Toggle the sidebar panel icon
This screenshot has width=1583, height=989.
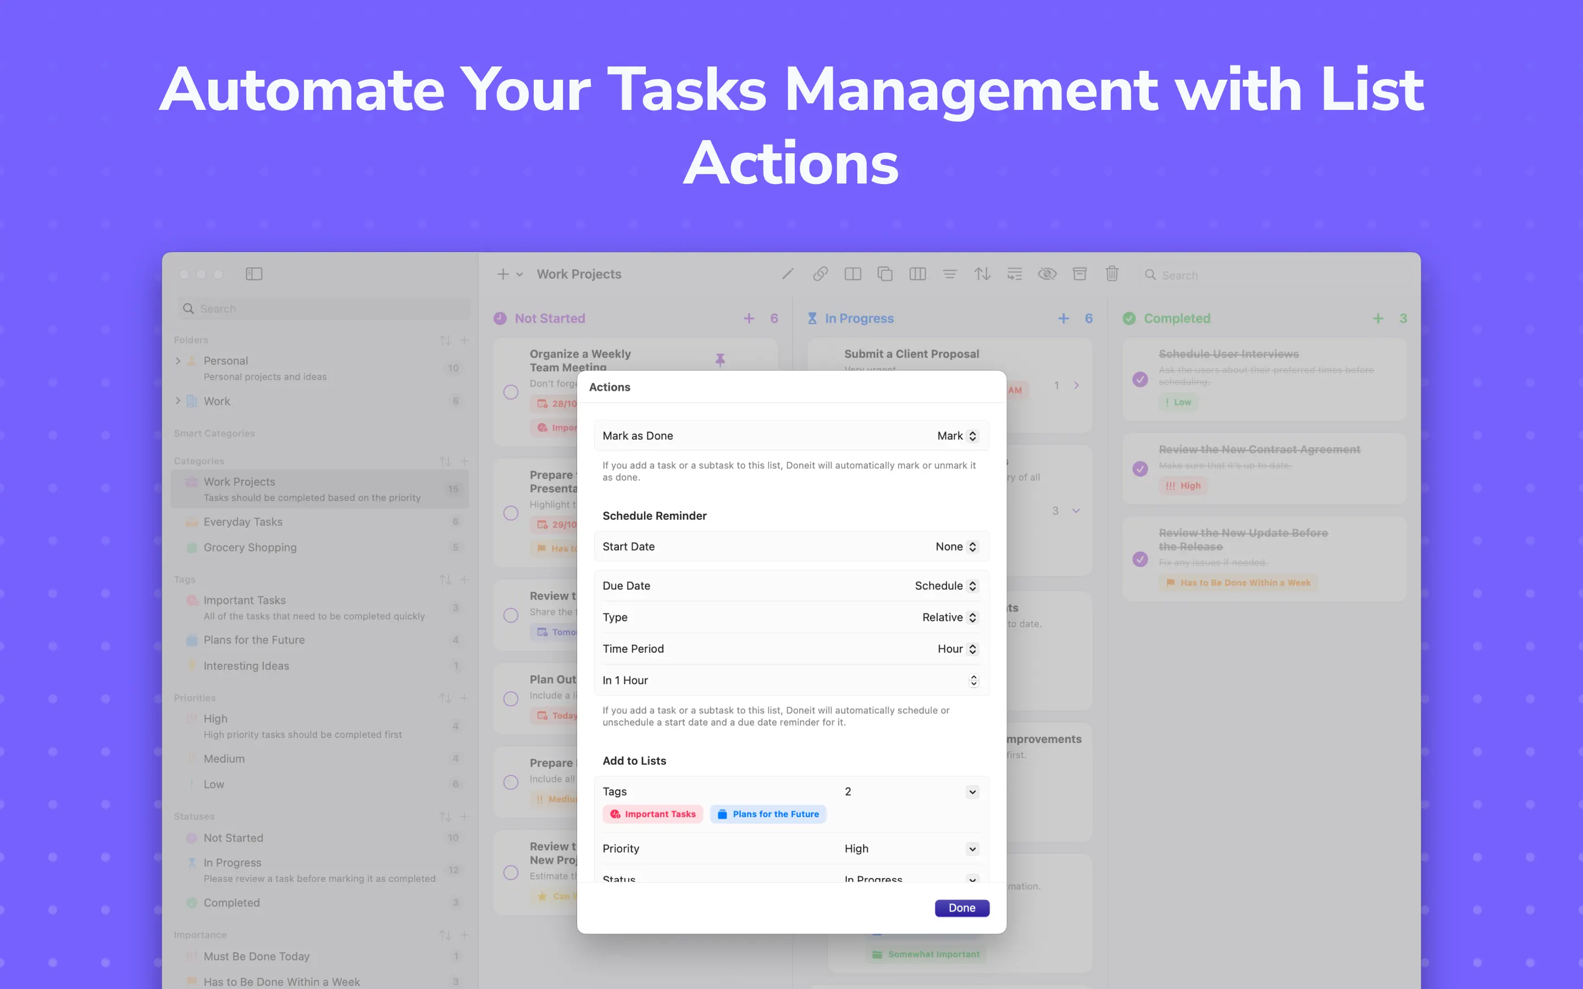coord(254,274)
